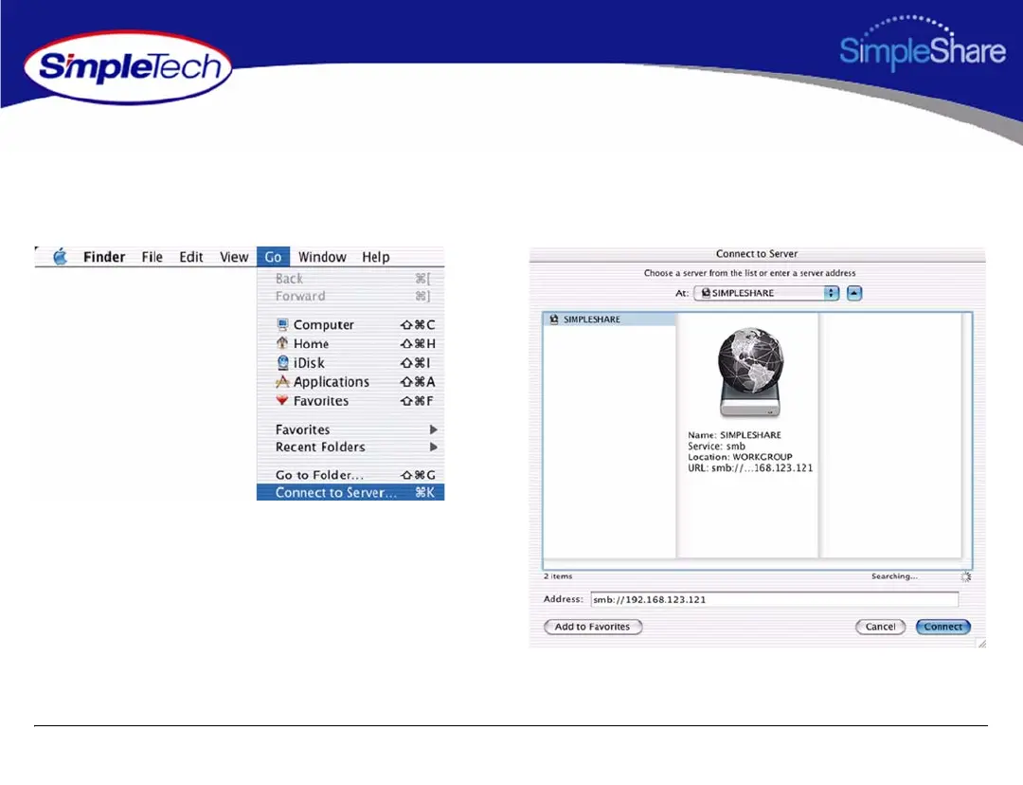Click the 'URL: smb://...168.123.121' text
This screenshot has height=785, width=1023.
(750, 468)
